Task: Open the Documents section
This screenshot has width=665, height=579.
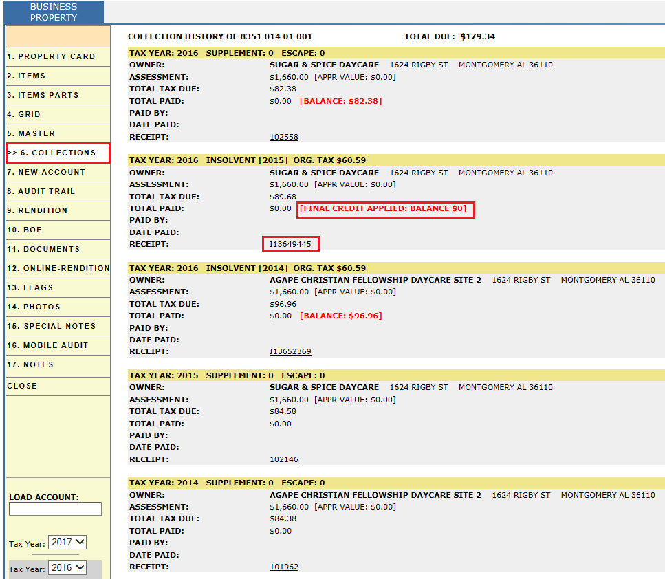Action: [58, 249]
